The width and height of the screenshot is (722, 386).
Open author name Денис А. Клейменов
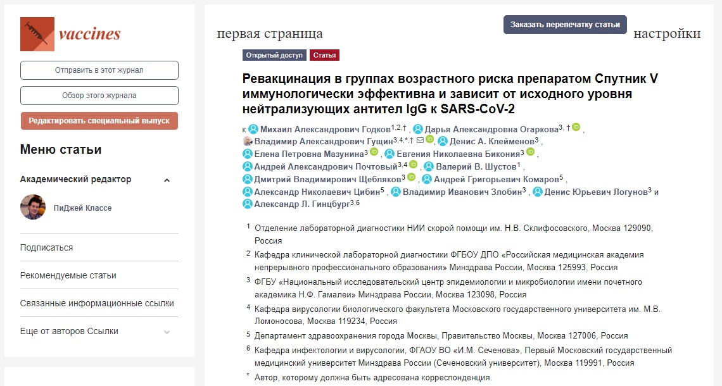[x=492, y=142]
